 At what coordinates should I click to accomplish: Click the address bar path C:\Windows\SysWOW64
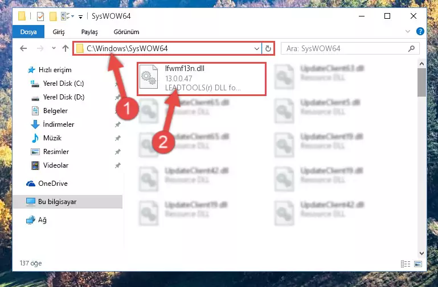pyautogui.click(x=127, y=48)
